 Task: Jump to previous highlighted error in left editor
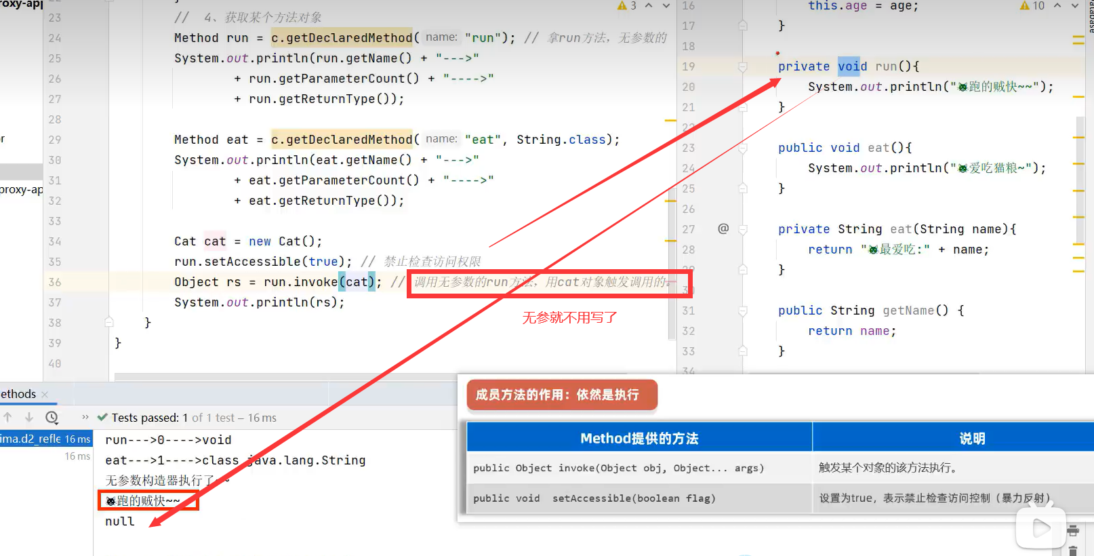coord(649,5)
